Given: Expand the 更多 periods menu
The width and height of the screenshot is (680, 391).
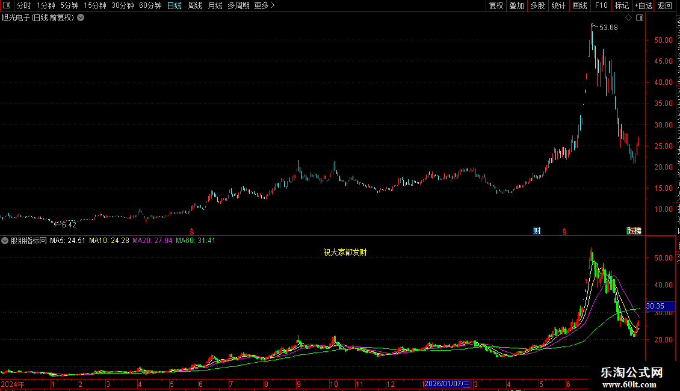Looking at the screenshot, I should pyautogui.click(x=264, y=5).
